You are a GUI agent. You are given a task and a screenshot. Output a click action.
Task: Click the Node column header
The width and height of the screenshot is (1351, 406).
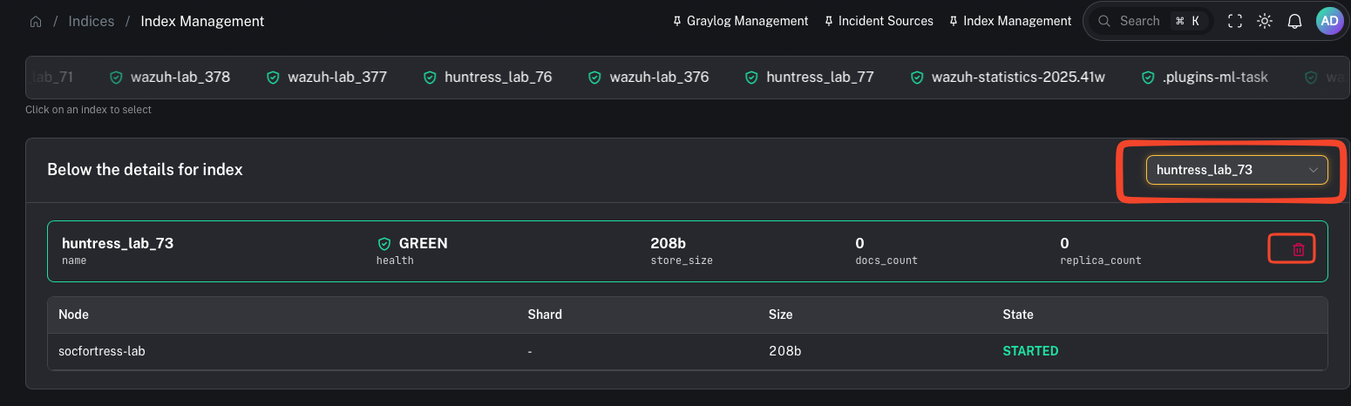[x=73, y=314]
